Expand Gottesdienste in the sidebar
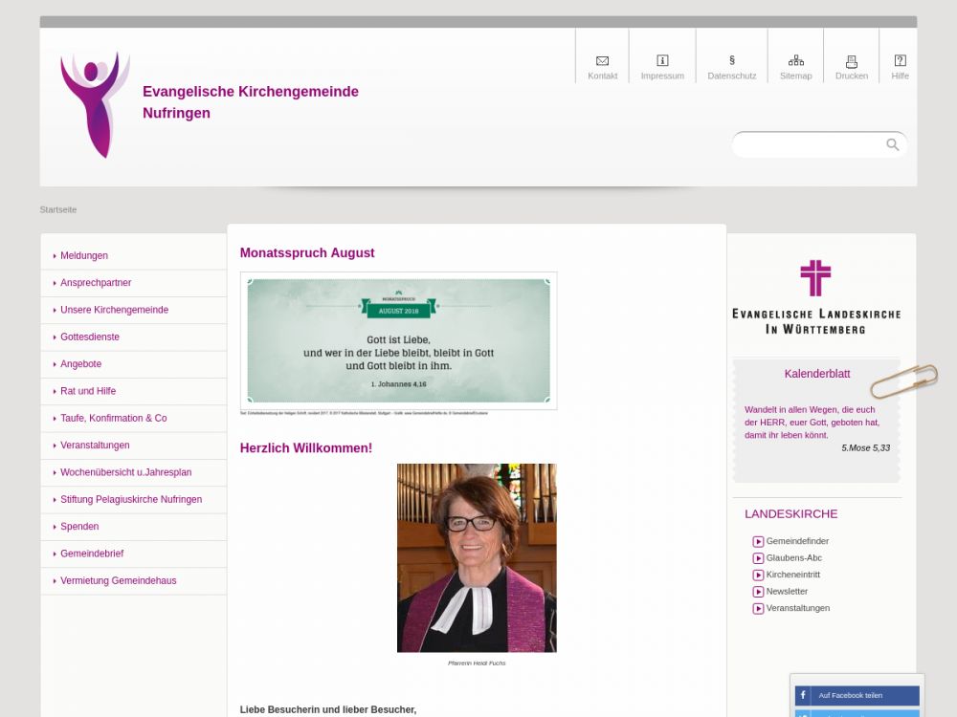 click(90, 337)
